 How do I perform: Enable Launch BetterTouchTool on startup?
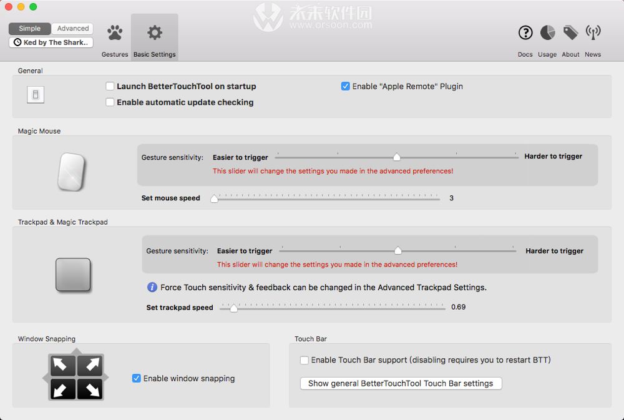tap(110, 86)
